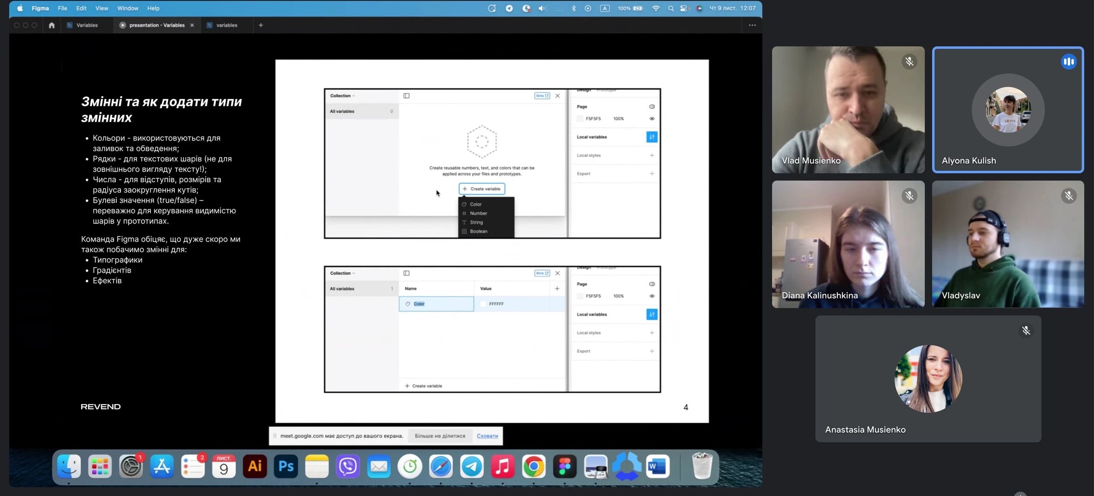Image resolution: width=1094 pixels, height=496 pixels.
Task: Select Vlad Musienko's video tile
Action: point(848,110)
